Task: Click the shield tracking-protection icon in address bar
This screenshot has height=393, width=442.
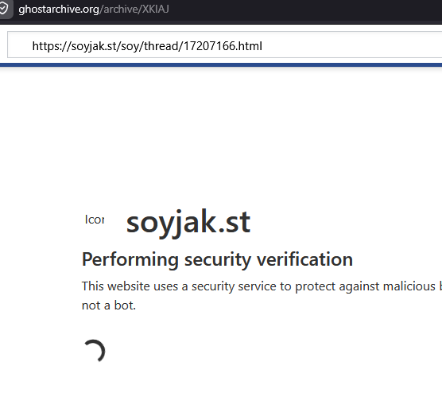Action: tap(3, 9)
